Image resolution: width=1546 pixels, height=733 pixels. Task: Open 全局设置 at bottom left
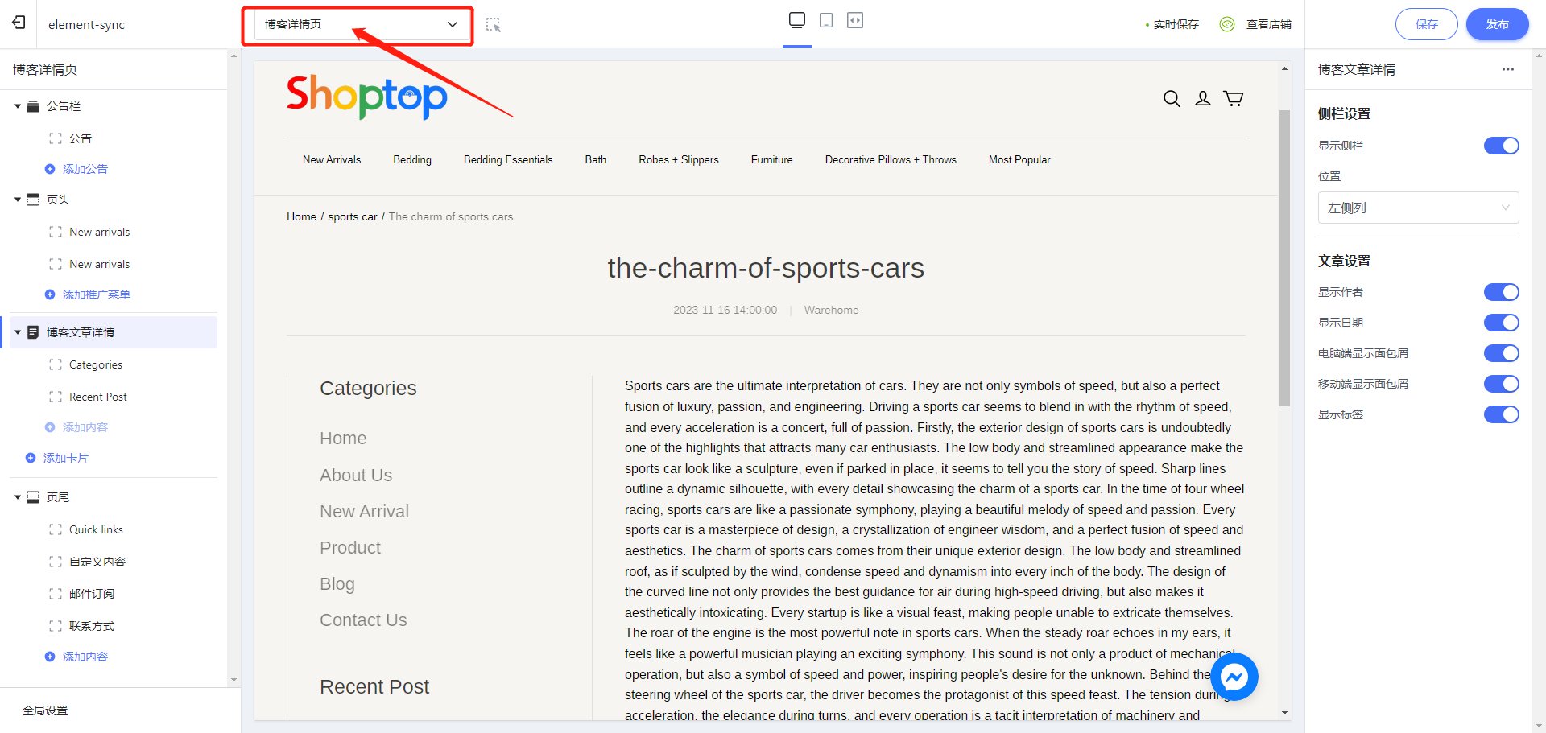pyautogui.click(x=45, y=710)
